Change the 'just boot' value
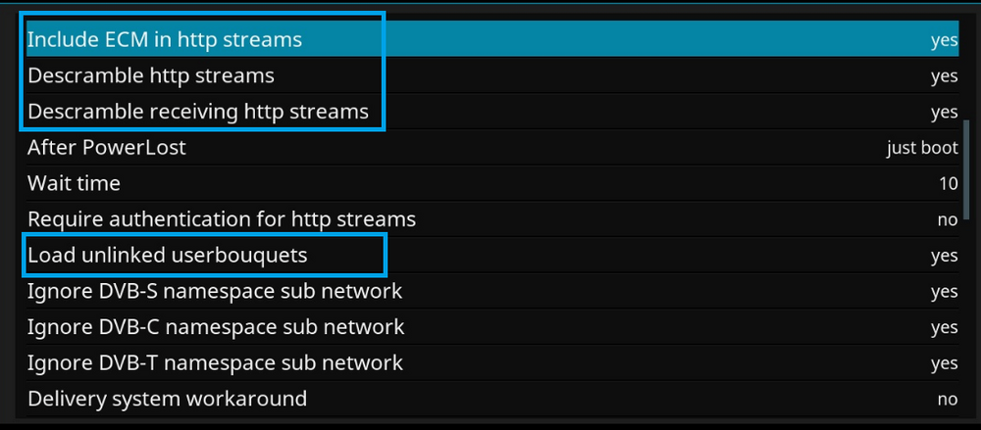This screenshot has height=430, width=981. click(x=921, y=148)
